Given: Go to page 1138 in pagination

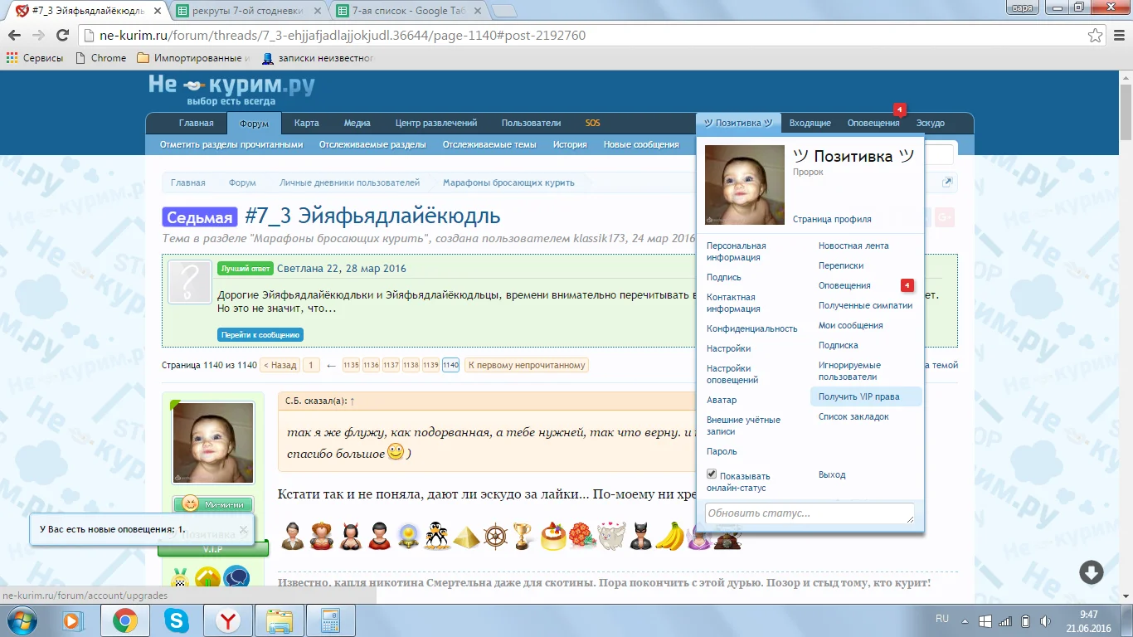Looking at the screenshot, I should pos(411,365).
